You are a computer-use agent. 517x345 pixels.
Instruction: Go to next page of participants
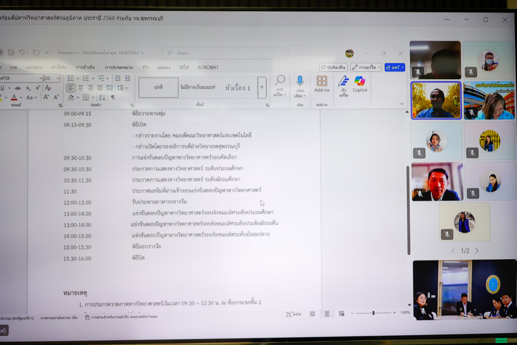[477, 251]
